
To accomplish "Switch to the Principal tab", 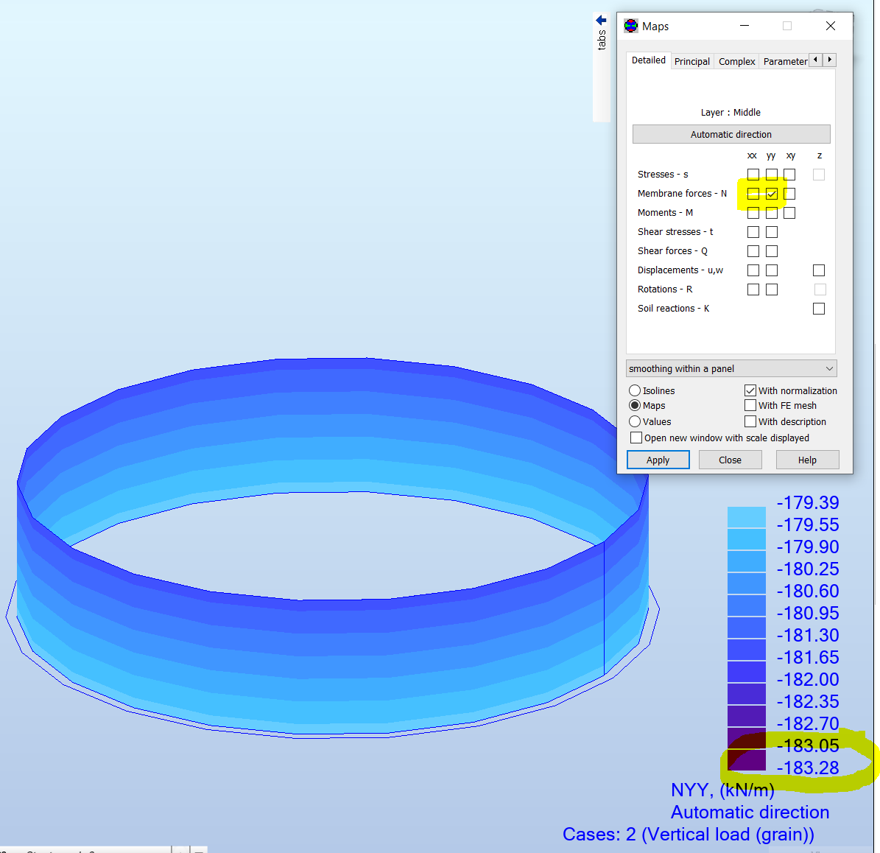I will pyautogui.click(x=691, y=61).
